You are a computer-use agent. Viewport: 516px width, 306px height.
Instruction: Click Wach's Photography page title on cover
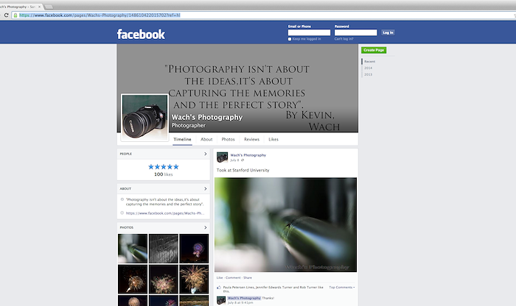[x=207, y=117]
